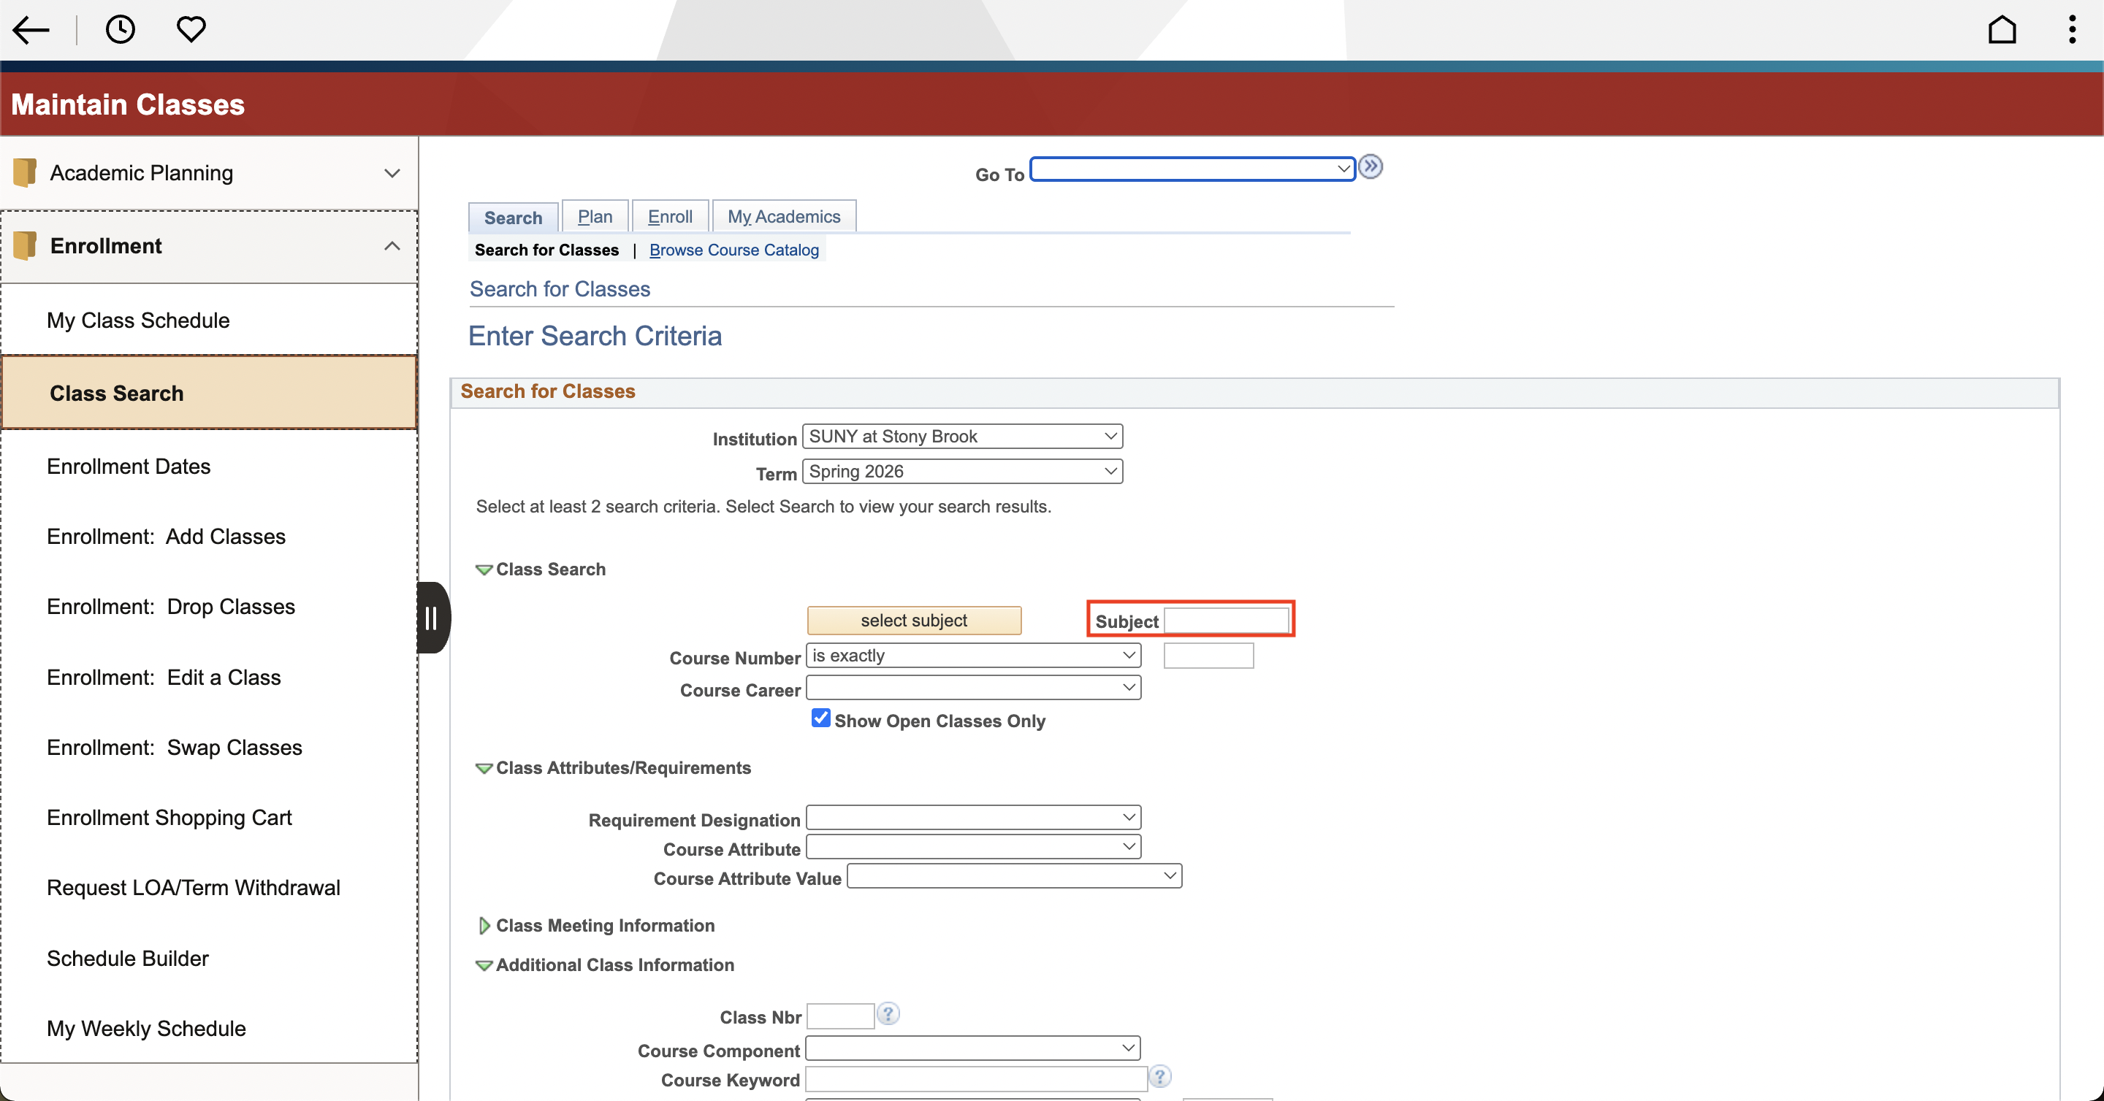This screenshot has width=2104, height=1101.
Task: Open Enrollment: Drop Classes
Action: (x=209, y=607)
